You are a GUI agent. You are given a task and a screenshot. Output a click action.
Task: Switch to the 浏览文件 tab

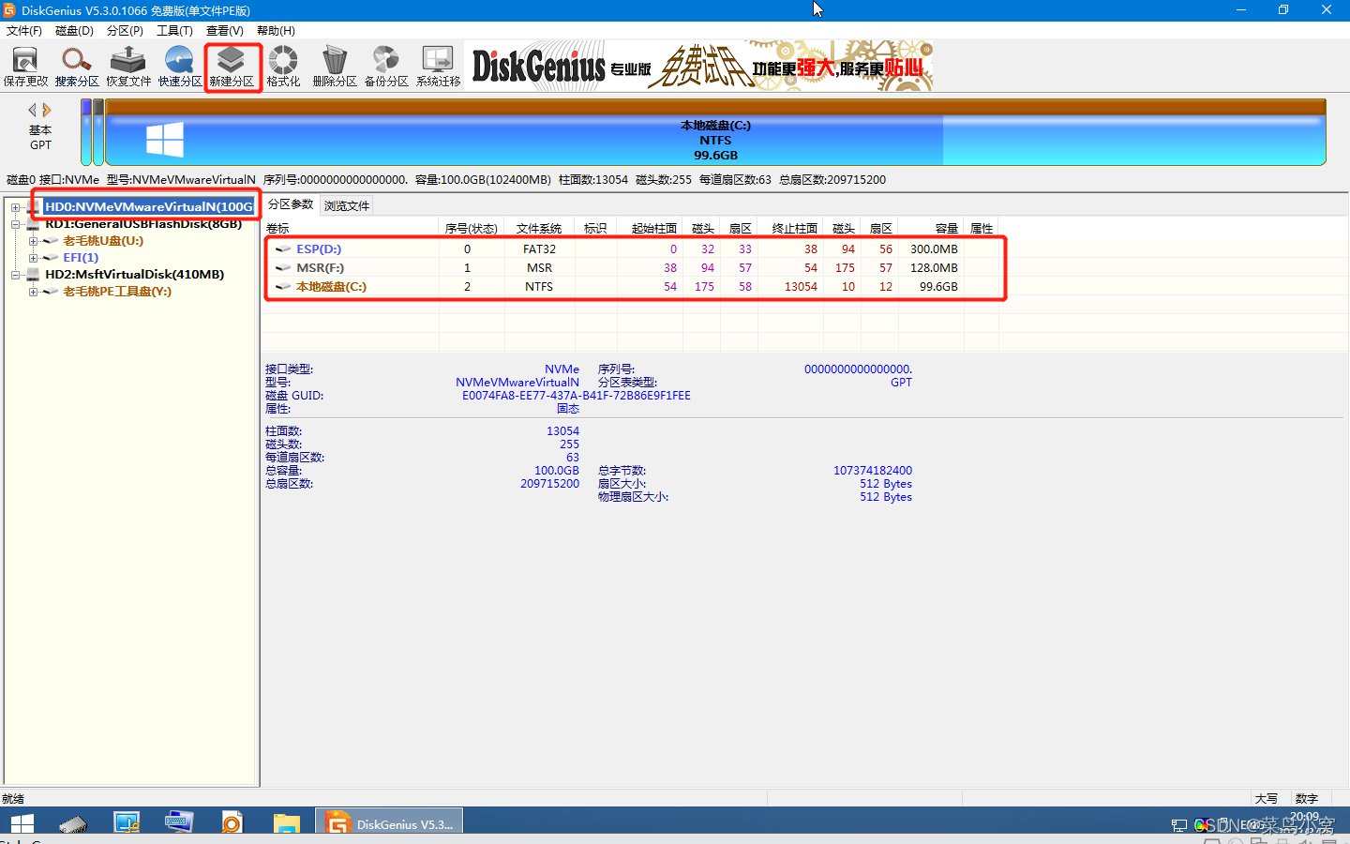[x=347, y=205]
